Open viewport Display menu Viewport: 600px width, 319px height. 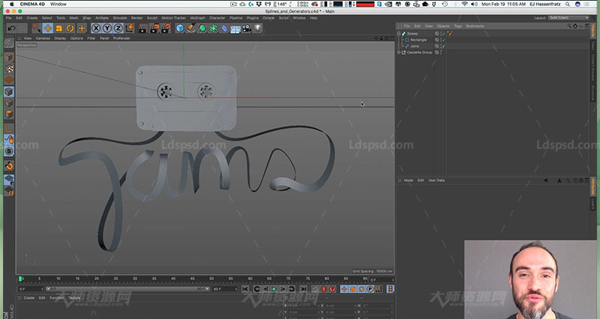pyautogui.click(x=60, y=38)
